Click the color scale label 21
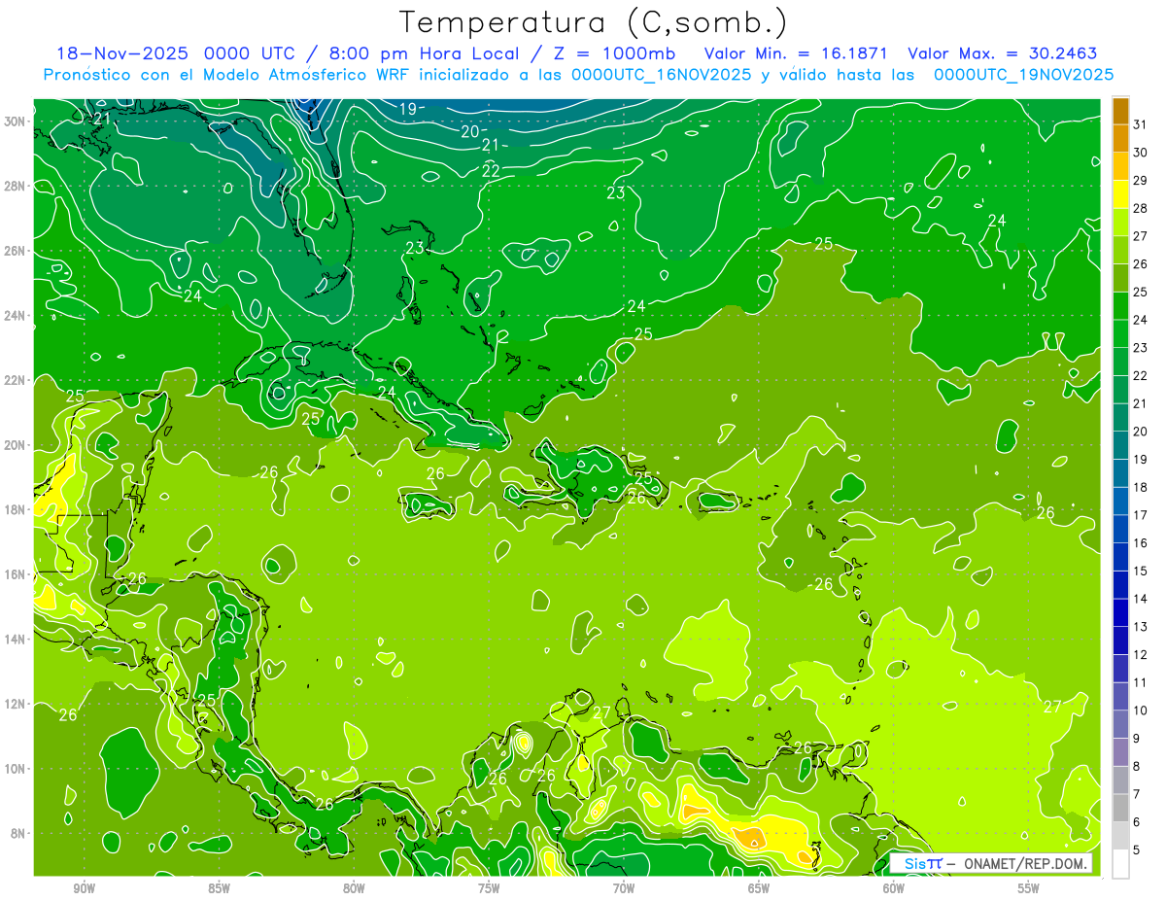 coord(1140,403)
